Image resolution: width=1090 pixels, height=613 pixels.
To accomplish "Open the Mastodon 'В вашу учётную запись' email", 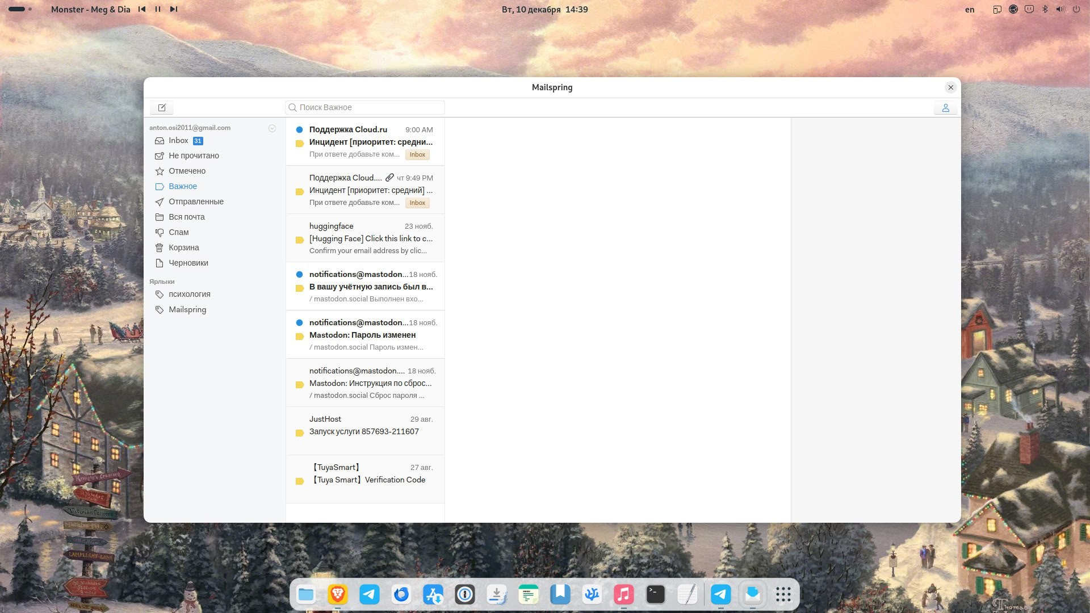I will (365, 286).
